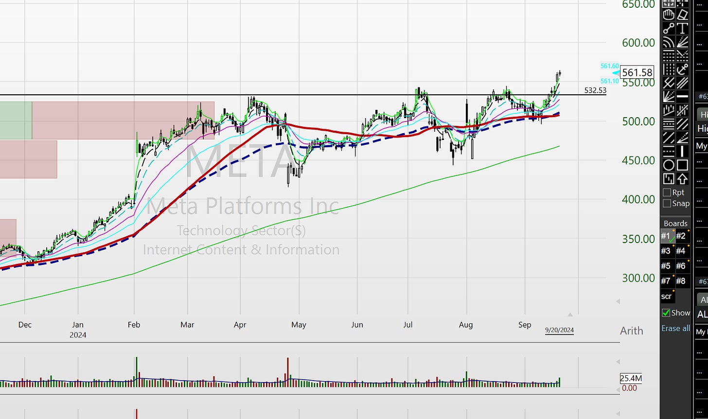Toggle the Arith price scale button
Screen dimensions: 708x419
click(632, 331)
